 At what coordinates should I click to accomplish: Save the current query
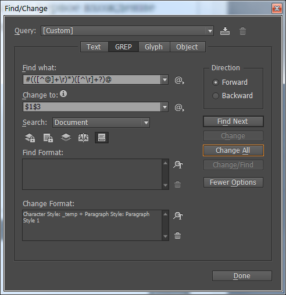[225, 31]
